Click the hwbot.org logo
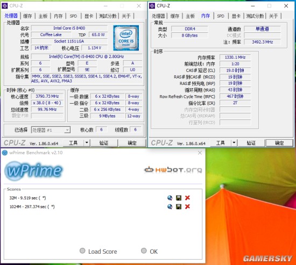The width and height of the screenshot is (296, 265). pos(173,169)
